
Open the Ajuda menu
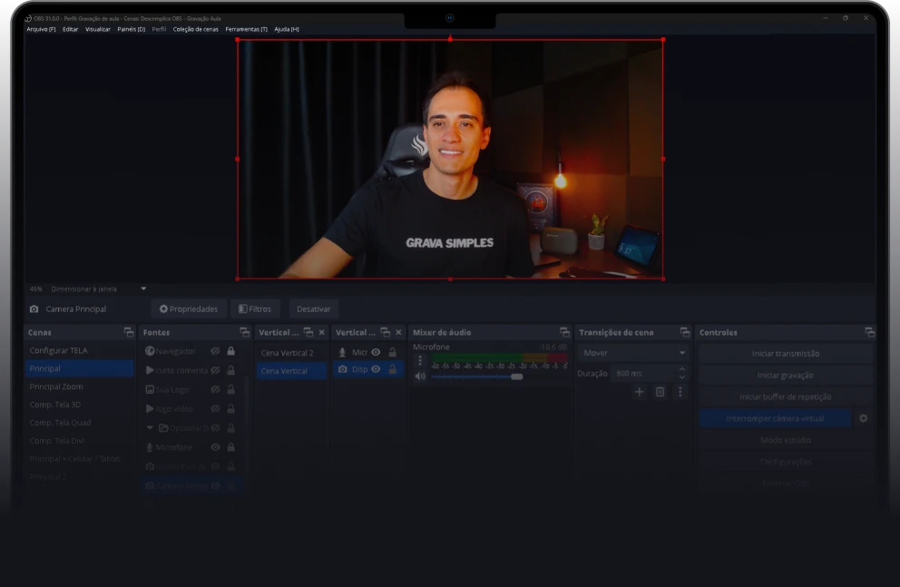point(287,29)
